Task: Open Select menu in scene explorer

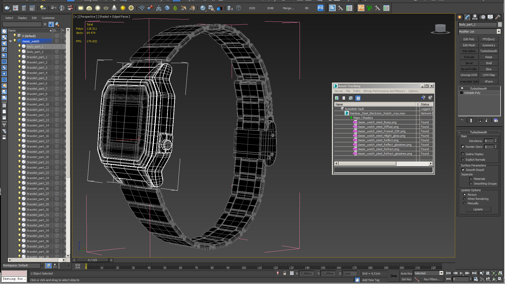Action: click(9, 18)
